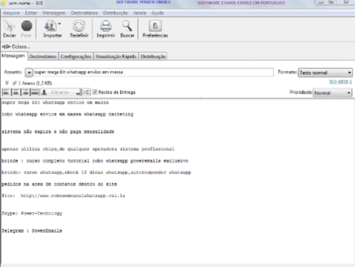The height and width of the screenshot is (267, 355).
Task: Click the 'pedidos na area de contatos' line
Action: click(x=59, y=184)
